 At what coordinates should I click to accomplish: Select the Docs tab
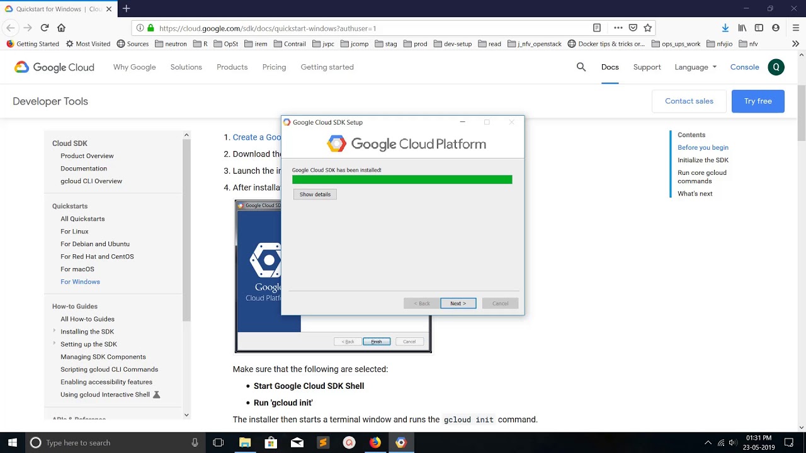pos(610,67)
